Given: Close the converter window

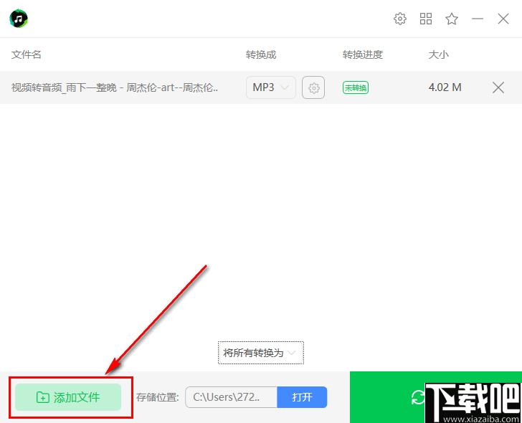Looking at the screenshot, I should (x=503, y=19).
